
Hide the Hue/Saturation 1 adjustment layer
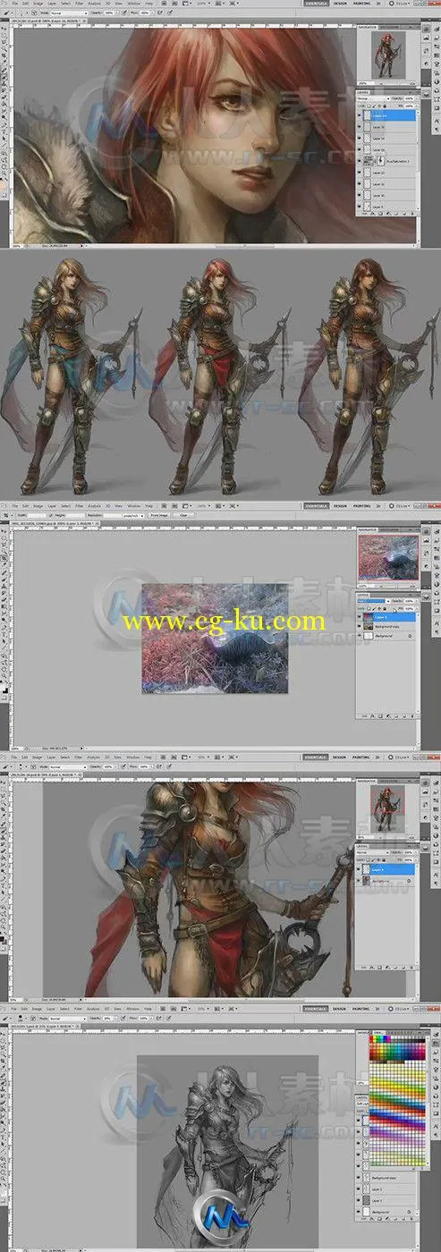[359, 161]
